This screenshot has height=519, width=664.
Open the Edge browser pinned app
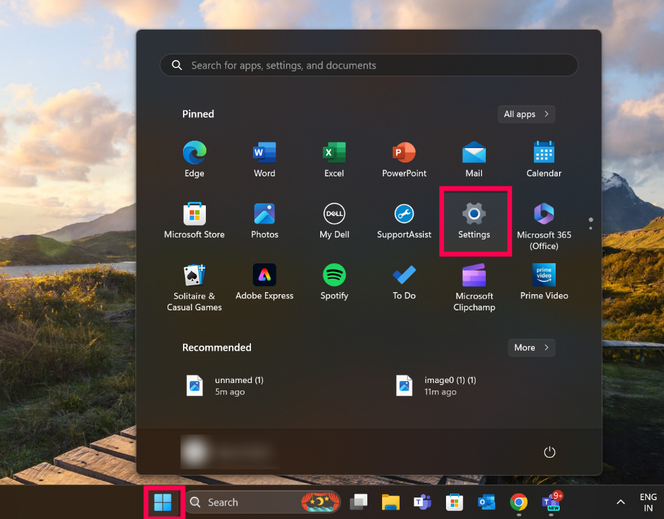[x=194, y=160]
